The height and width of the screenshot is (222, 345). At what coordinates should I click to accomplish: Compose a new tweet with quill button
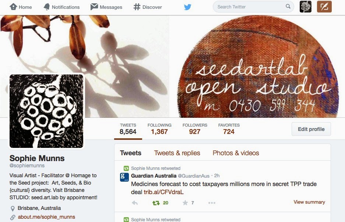click(324, 7)
